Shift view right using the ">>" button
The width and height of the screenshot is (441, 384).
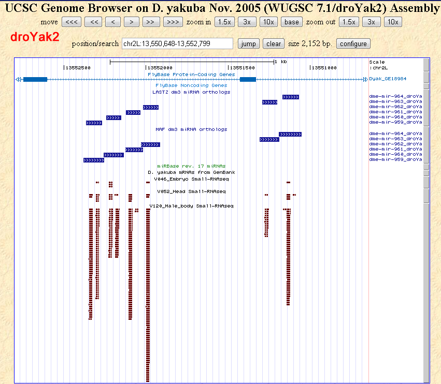(x=151, y=22)
